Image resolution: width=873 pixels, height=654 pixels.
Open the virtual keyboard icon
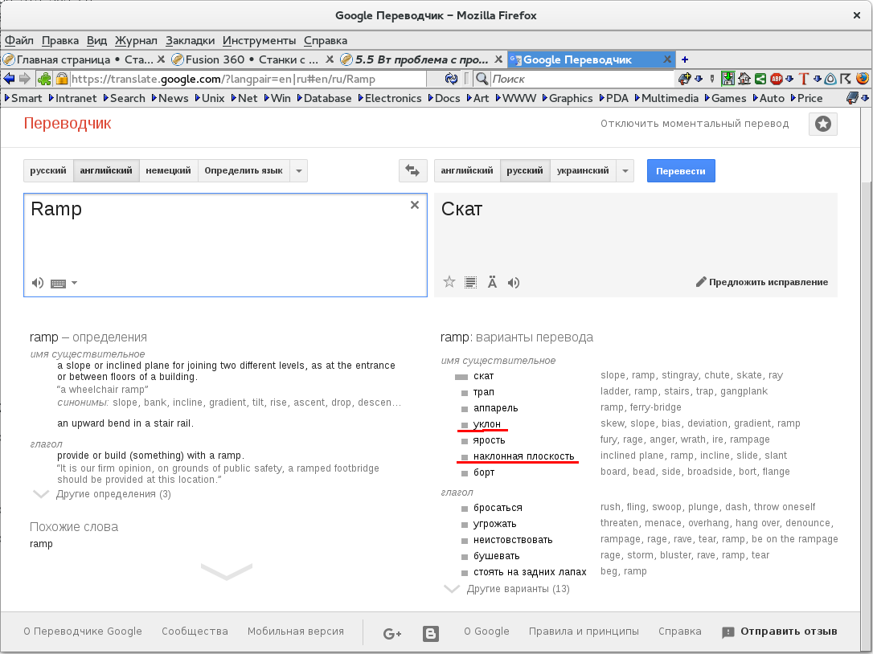[59, 284]
